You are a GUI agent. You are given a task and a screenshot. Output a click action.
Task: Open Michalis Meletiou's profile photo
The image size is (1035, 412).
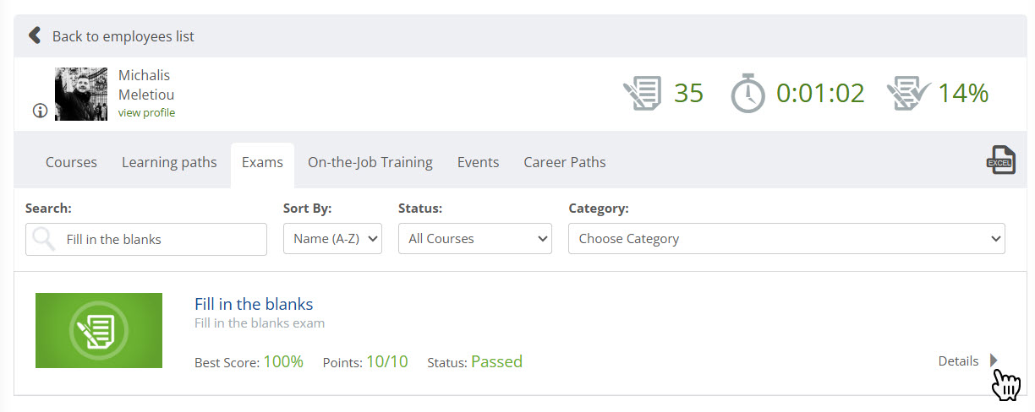coord(81,94)
